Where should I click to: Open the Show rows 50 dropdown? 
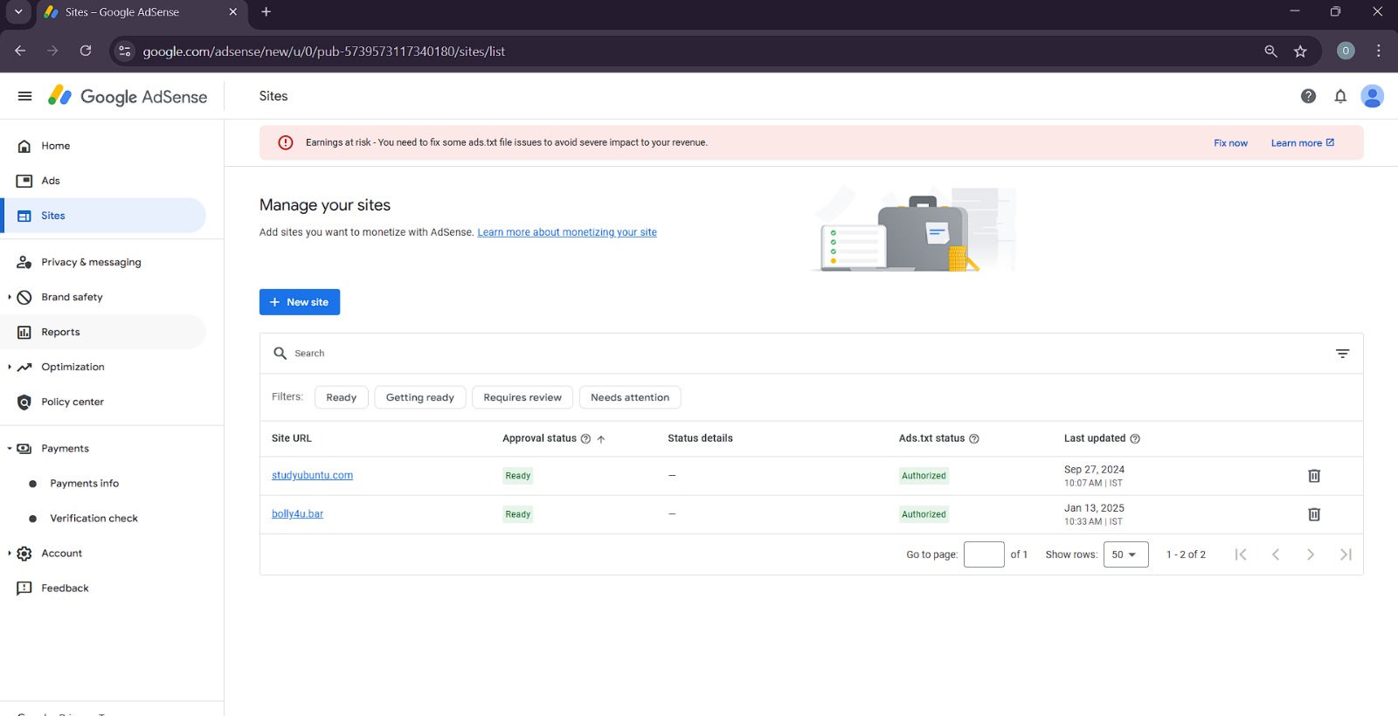(1125, 554)
